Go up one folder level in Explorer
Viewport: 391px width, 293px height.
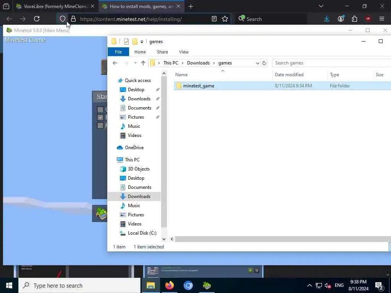[x=143, y=63]
